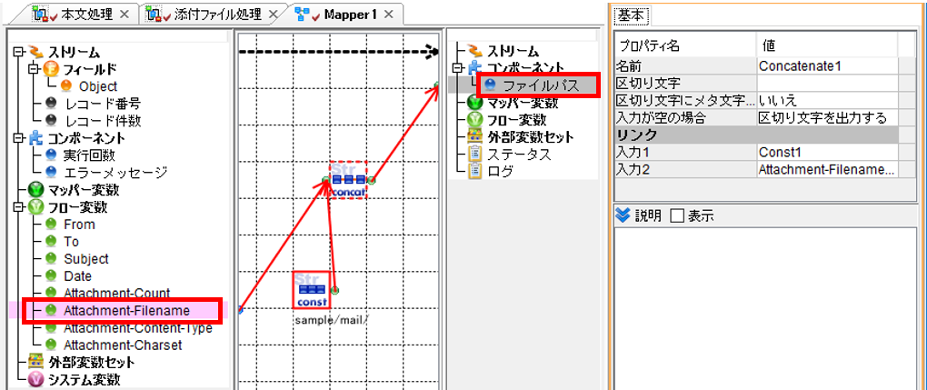Select the concat function node
The height and width of the screenshot is (390, 927).
(347, 180)
